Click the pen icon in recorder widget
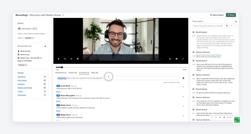The image size is (251, 134). click(211, 117)
